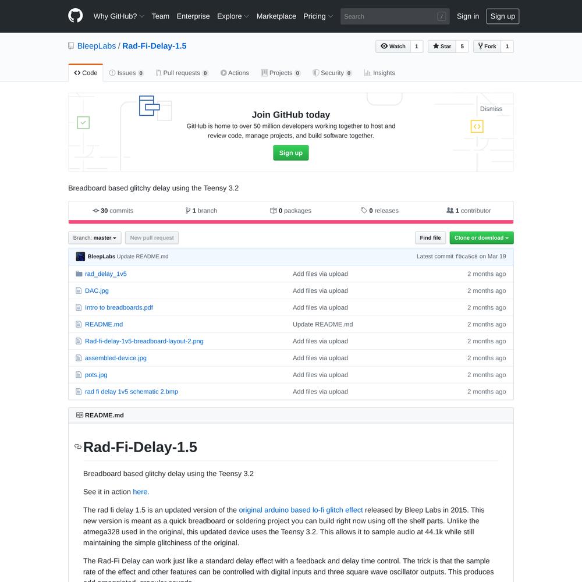Click the green checkmark banner icon

pos(83,122)
